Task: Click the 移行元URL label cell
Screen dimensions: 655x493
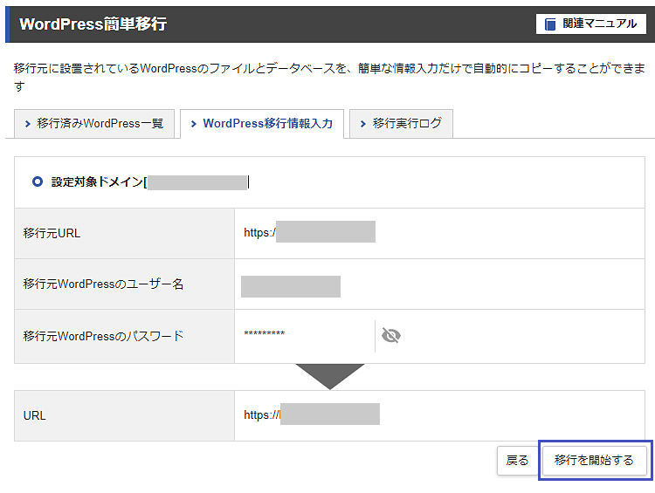Action: pyautogui.click(x=125, y=233)
